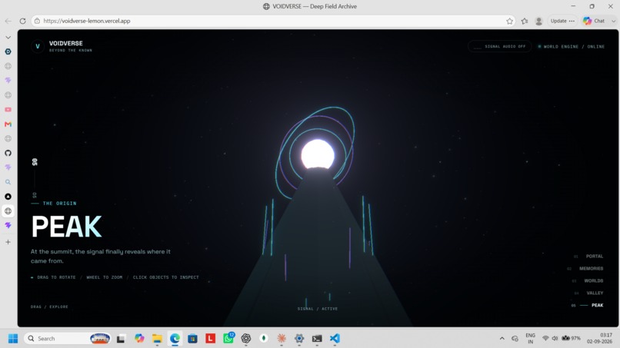The width and height of the screenshot is (620, 348).
Task: Open the clock showing 03:17
Action: click(x=600, y=339)
